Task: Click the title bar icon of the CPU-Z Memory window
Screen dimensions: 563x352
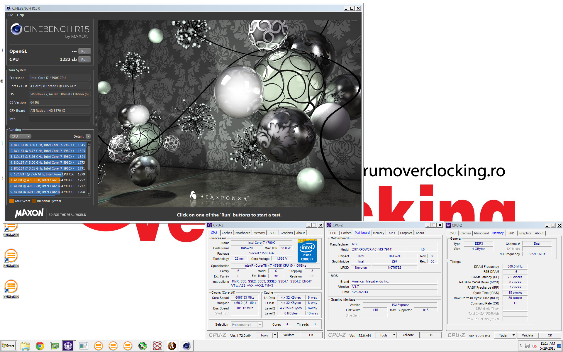Action: (448, 225)
